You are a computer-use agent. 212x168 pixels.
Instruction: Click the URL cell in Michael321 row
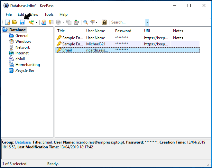[156, 44]
